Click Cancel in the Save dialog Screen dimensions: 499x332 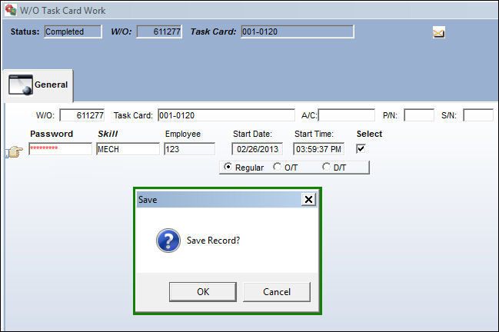tap(277, 291)
